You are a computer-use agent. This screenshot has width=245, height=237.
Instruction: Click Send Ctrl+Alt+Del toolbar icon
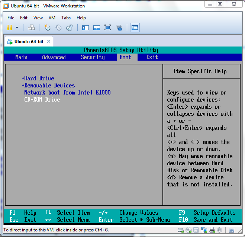31,28
